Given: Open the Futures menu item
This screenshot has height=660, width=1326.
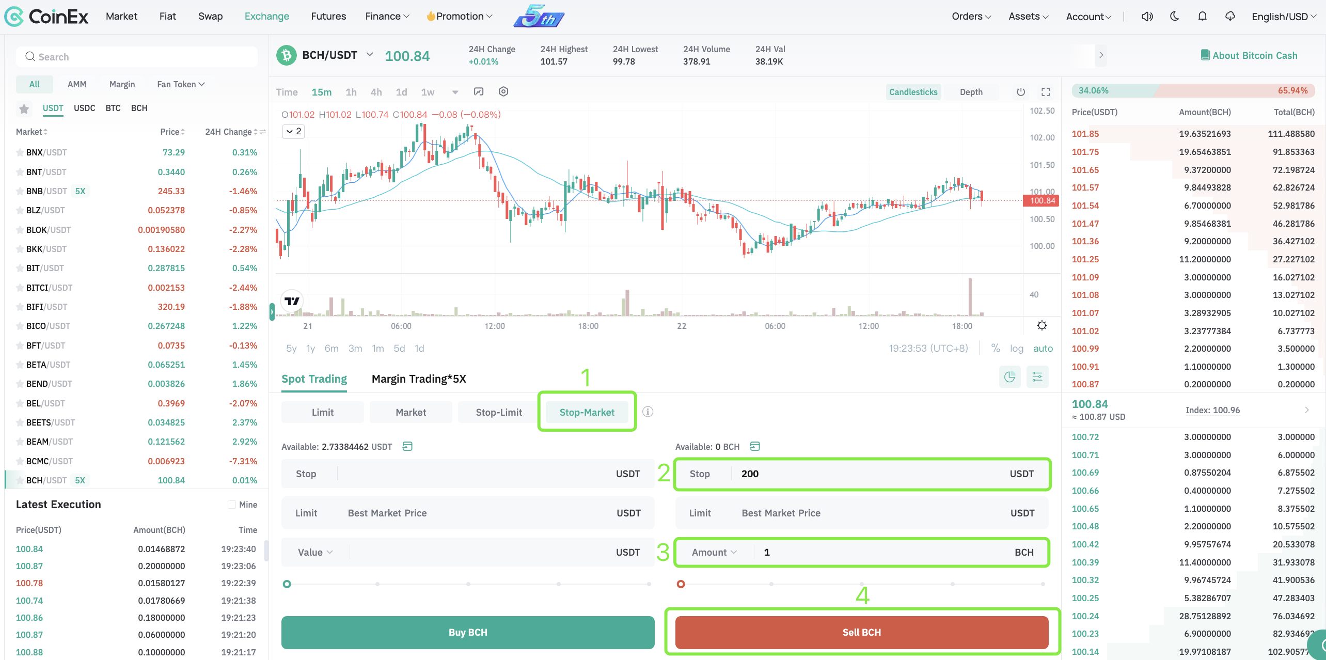Looking at the screenshot, I should 328,16.
